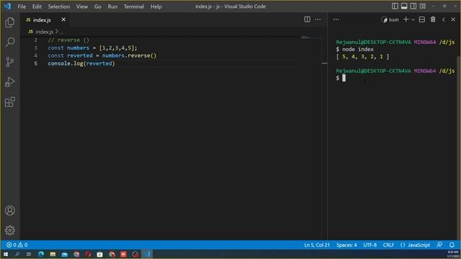This screenshot has height=259, width=461.
Task: Split the editor right
Action: 307,19
